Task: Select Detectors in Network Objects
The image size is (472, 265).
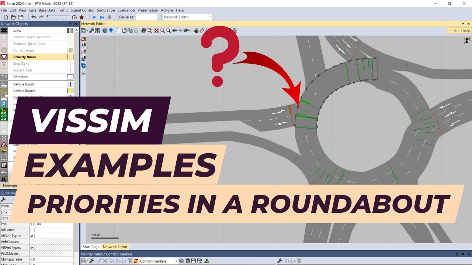Action: tap(21, 77)
